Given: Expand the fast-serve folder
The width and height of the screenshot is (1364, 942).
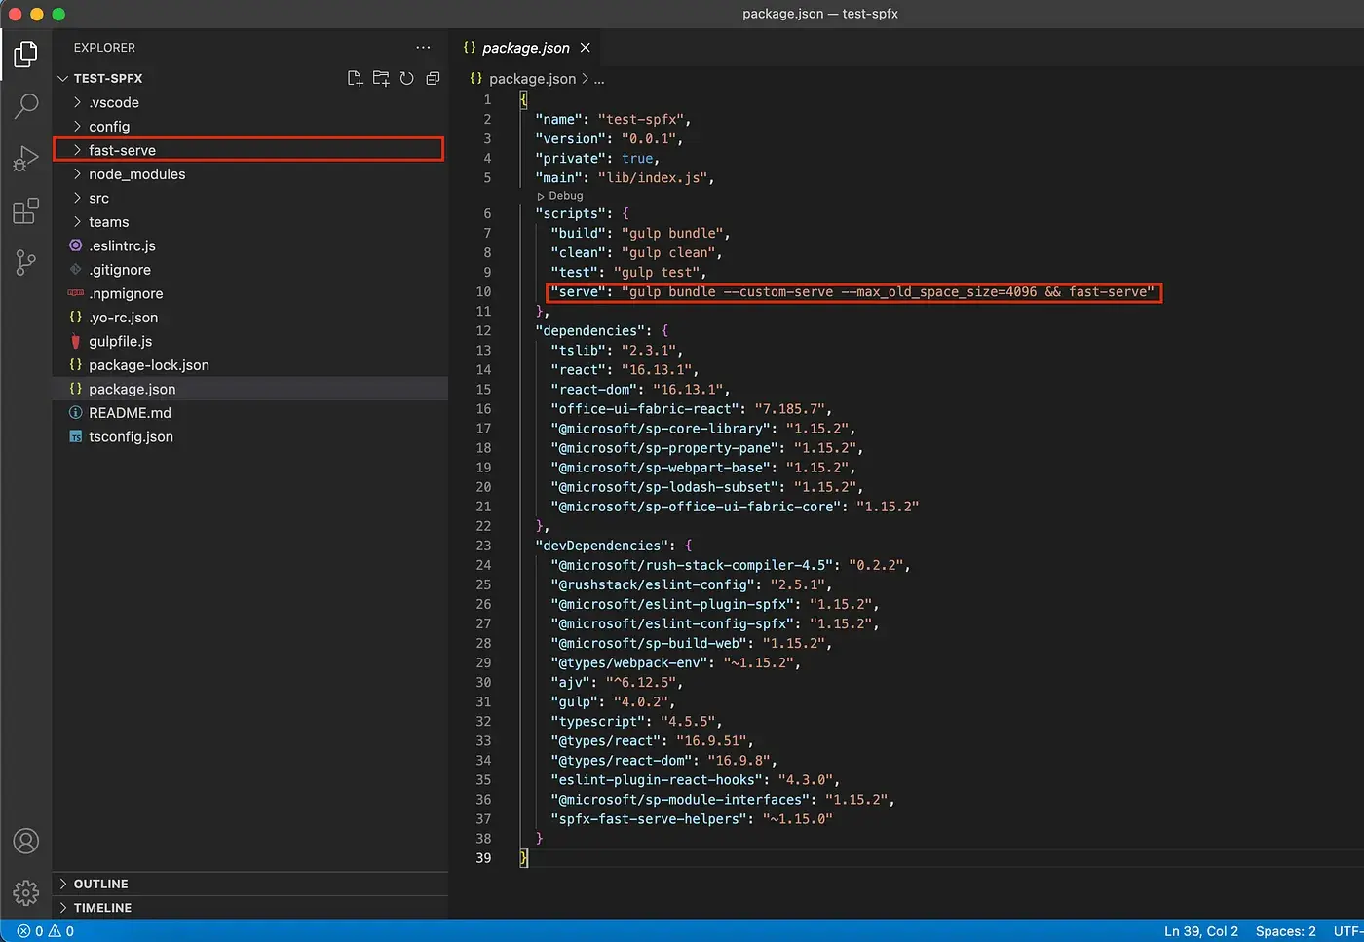Looking at the screenshot, I should (250, 150).
